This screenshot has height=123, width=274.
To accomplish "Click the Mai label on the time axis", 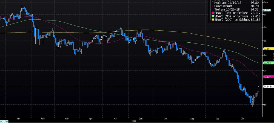I will [x=116, y=119].
